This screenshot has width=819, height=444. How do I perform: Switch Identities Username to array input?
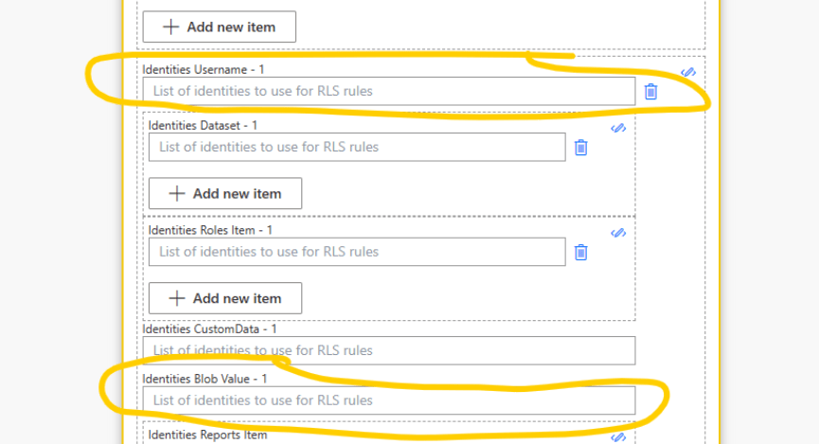[688, 72]
